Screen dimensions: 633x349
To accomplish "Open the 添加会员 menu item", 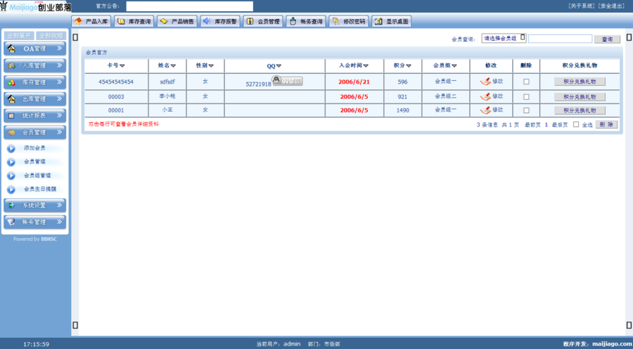I will pyautogui.click(x=34, y=148).
